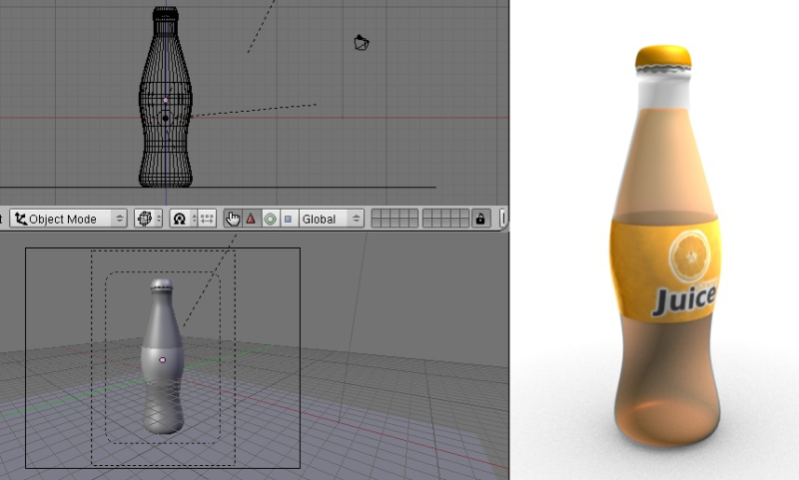The width and height of the screenshot is (799, 480).
Task: Select the wireframe bottle in top viewport
Action: coord(166,97)
